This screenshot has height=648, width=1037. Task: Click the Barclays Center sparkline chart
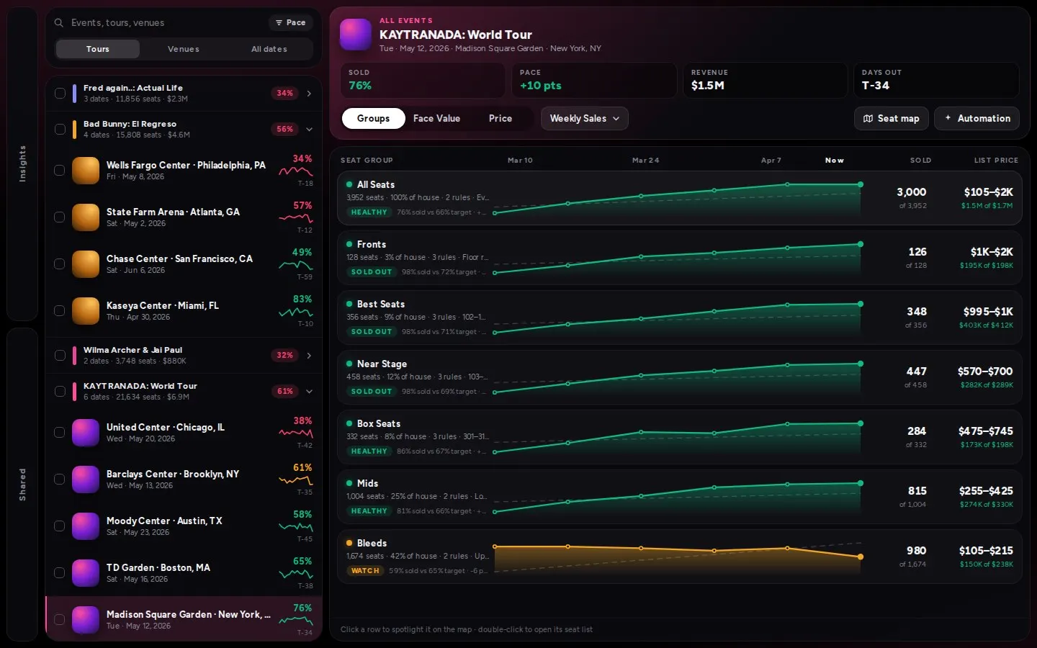coord(296,480)
